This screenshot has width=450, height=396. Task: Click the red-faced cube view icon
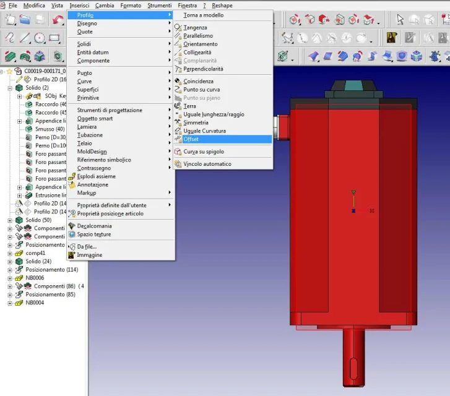point(324,19)
